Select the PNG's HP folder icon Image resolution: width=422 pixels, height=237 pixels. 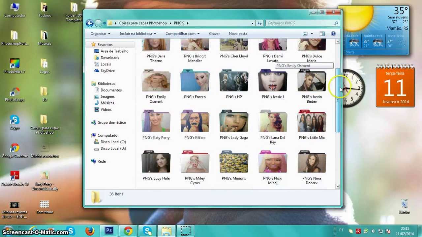point(234,80)
